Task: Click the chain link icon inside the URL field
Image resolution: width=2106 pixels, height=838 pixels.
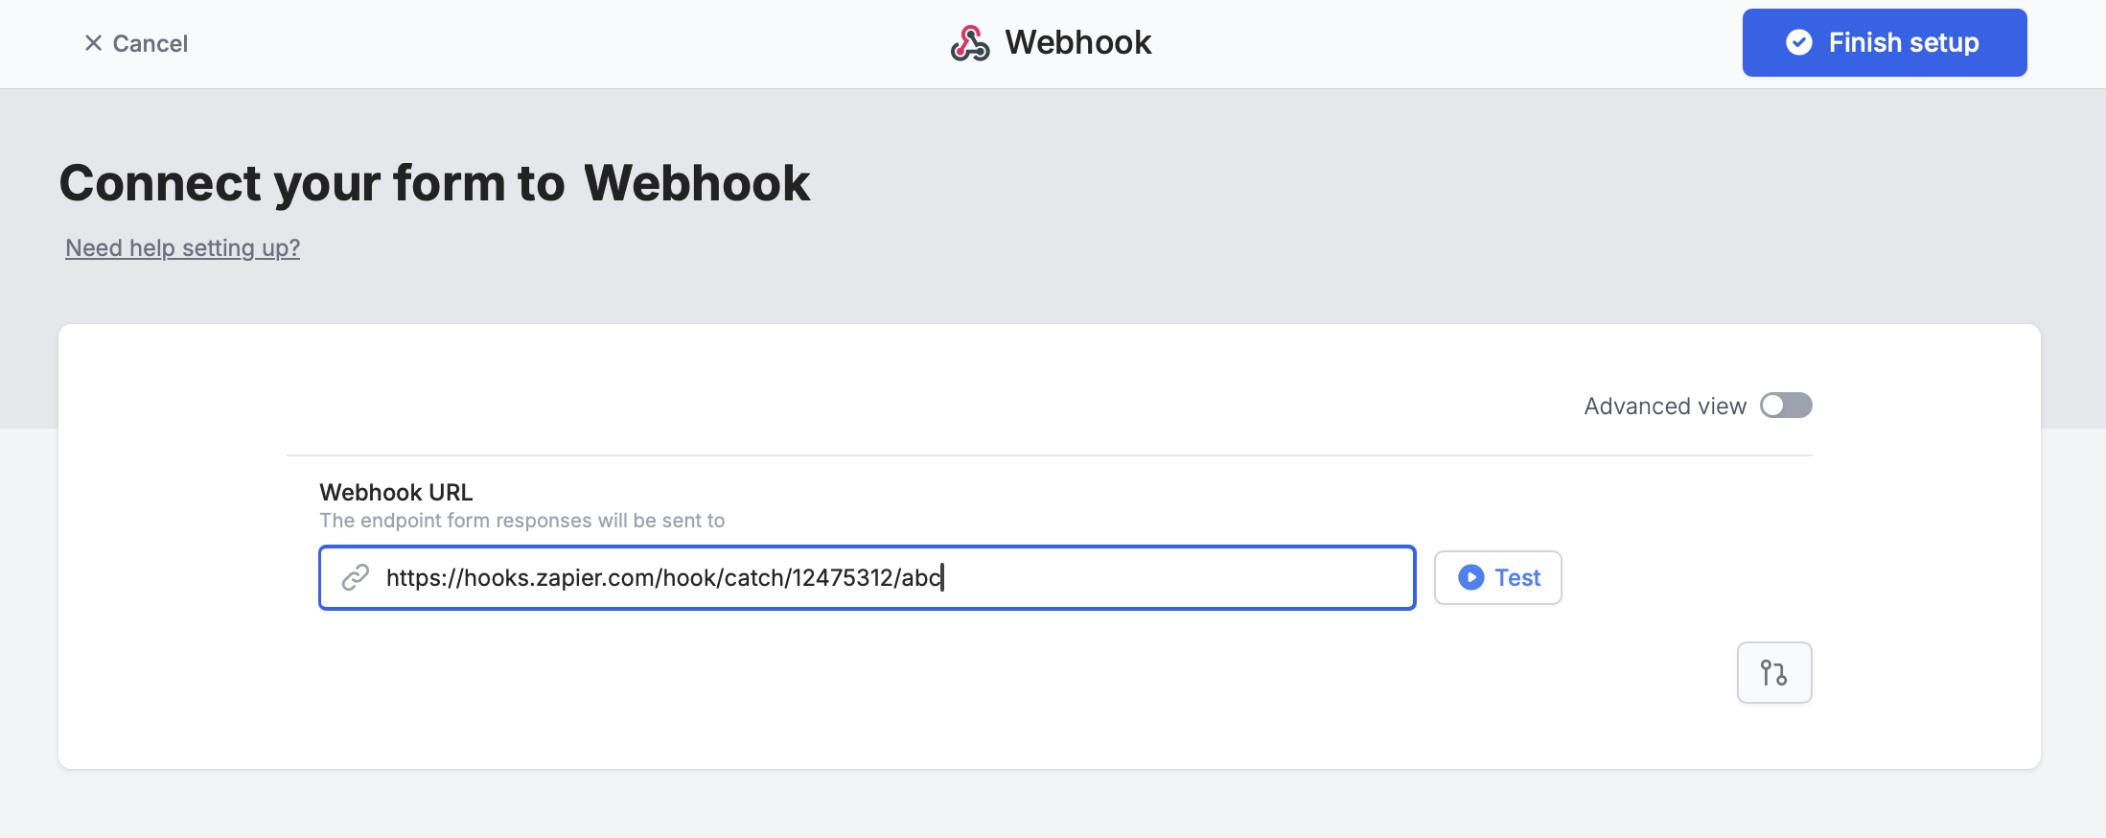Action: (x=356, y=577)
